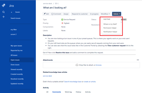Image resolution: width=142 pixels, height=93 pixels.
Task: Select My open issues filter
Action: 16,46
